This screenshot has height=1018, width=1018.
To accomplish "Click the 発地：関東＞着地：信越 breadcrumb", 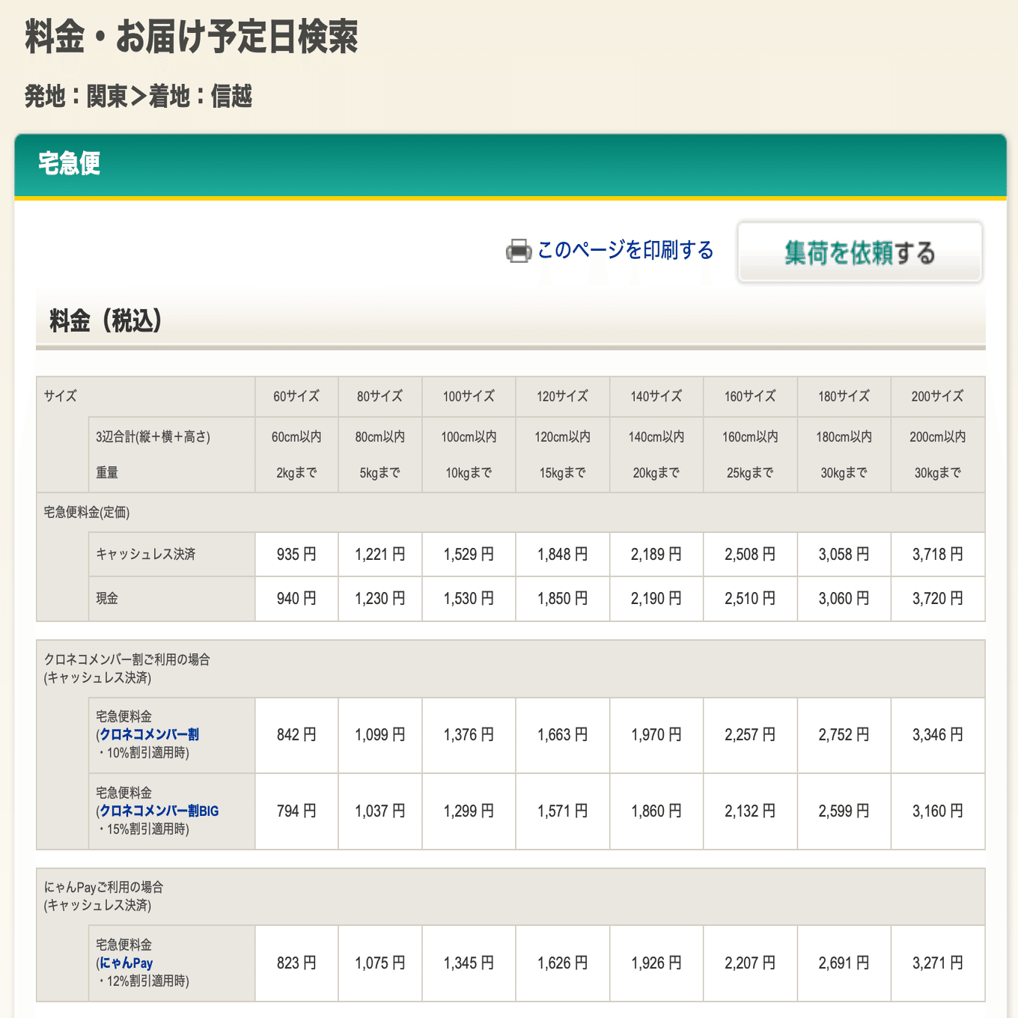I will (140, 97).
